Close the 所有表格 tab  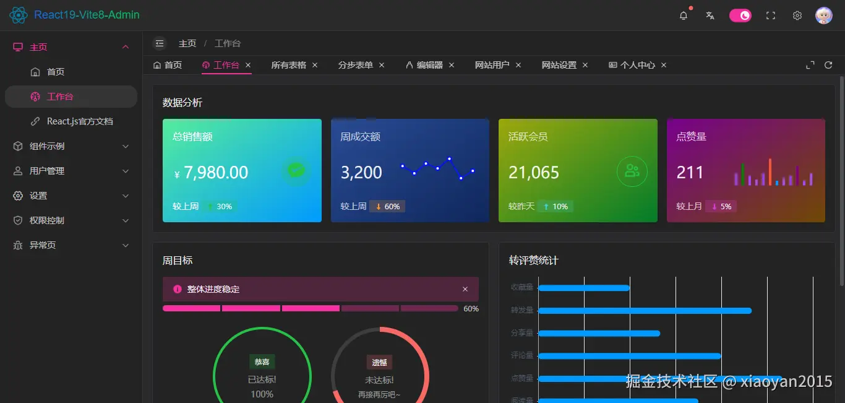click(x=315, y=65)
